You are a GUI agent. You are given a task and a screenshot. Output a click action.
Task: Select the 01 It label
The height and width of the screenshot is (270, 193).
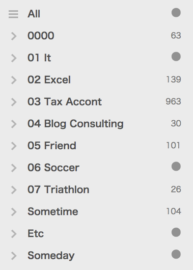pyautogui.click(x=39, y=57)
